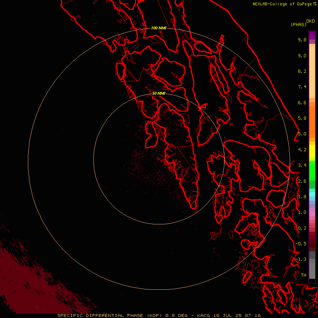Click the 7.4 value on the color scale
The height and width of the screenshot is (318, 318).
[302, 87]
